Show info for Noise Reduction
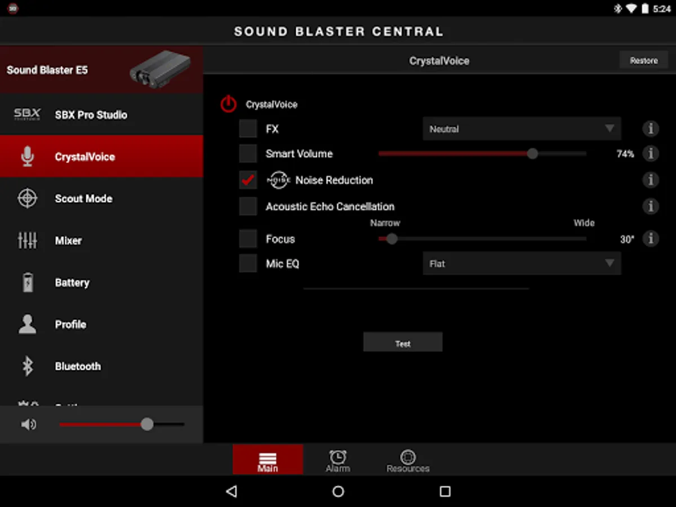 [x=651, y=180]
